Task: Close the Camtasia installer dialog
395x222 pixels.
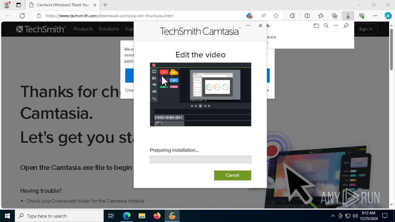Action: [x=260, y=26]
